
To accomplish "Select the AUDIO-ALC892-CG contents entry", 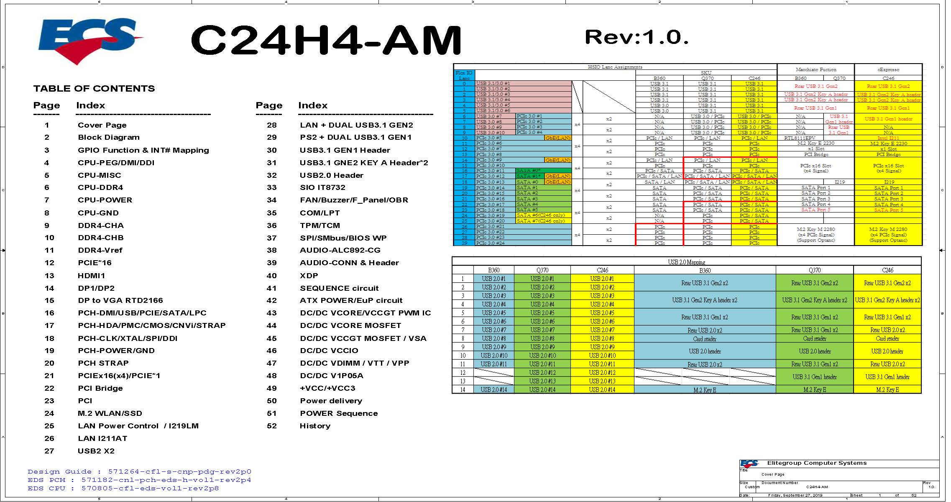I will tap(340, 250).
